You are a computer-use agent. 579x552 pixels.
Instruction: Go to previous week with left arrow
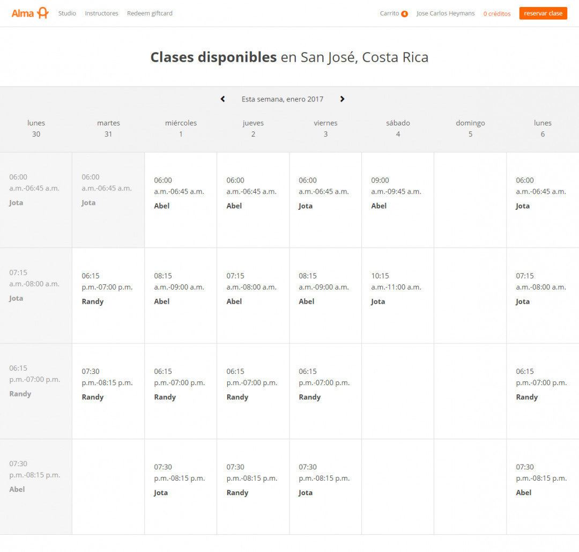223,99
